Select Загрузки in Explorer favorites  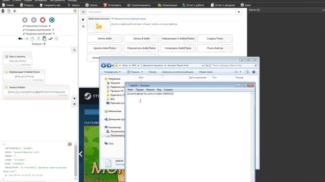tap(113, 83)
